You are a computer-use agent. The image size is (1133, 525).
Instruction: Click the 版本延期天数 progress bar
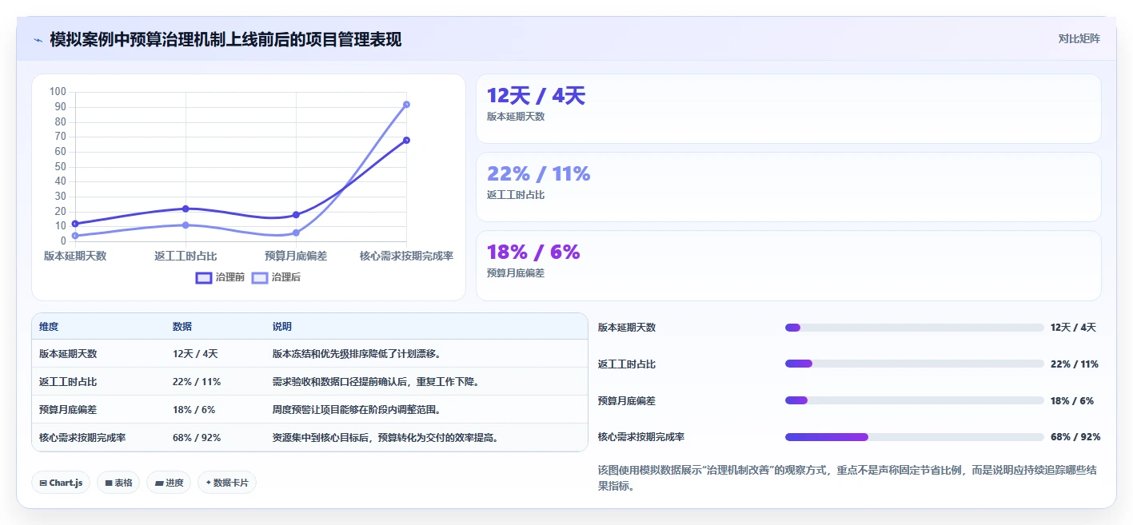click(915, 328)
